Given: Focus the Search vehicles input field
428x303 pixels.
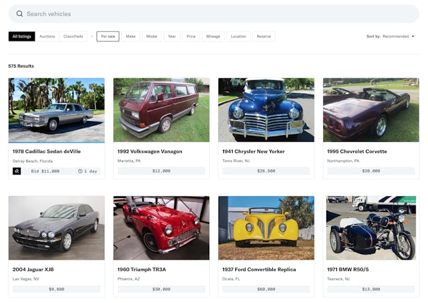Looking at the screenshot, I should pos(214,13).
